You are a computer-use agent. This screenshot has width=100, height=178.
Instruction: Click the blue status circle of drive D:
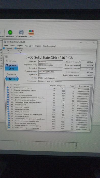pyautogui.click(x=16, y=48)
